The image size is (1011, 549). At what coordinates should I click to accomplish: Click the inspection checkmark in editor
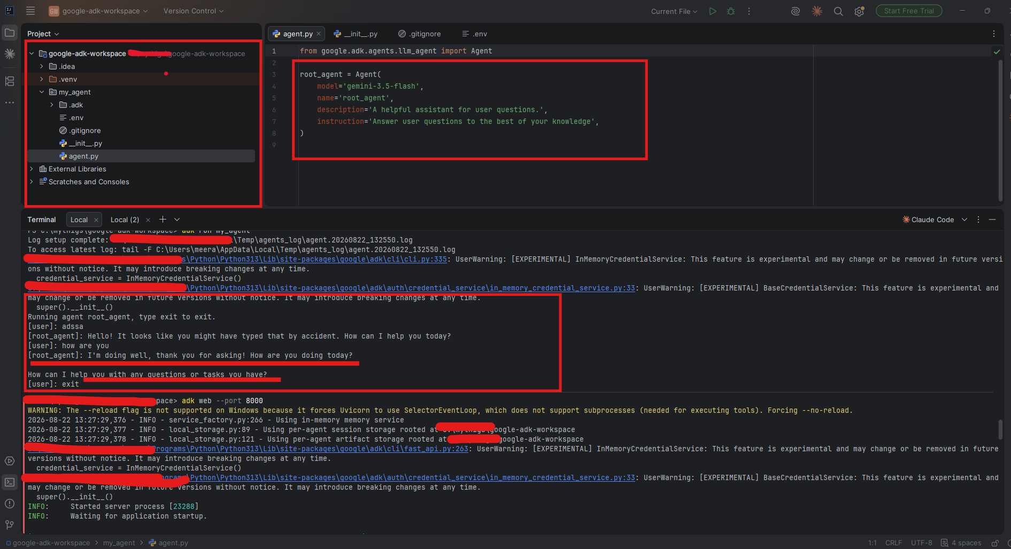point(997,52)
